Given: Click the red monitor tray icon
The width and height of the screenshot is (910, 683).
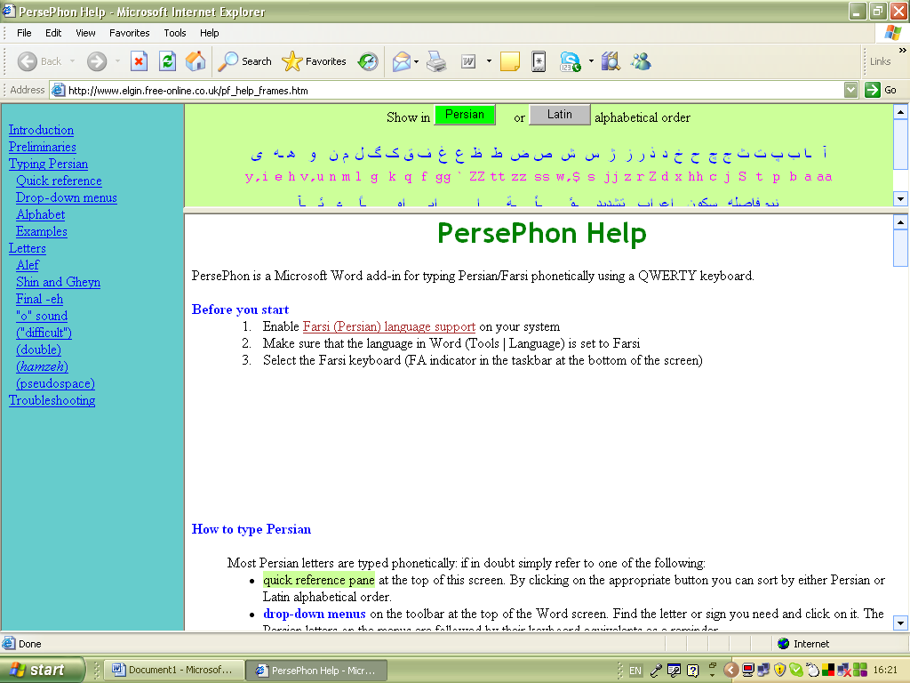Looking at the screenshot, I should pyautogui.click(x=748, y=671).
